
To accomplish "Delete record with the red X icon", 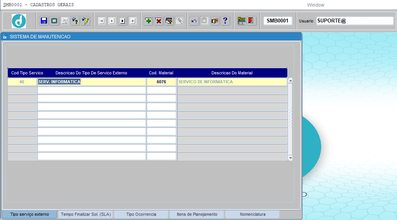I will (x=159, y=21).
